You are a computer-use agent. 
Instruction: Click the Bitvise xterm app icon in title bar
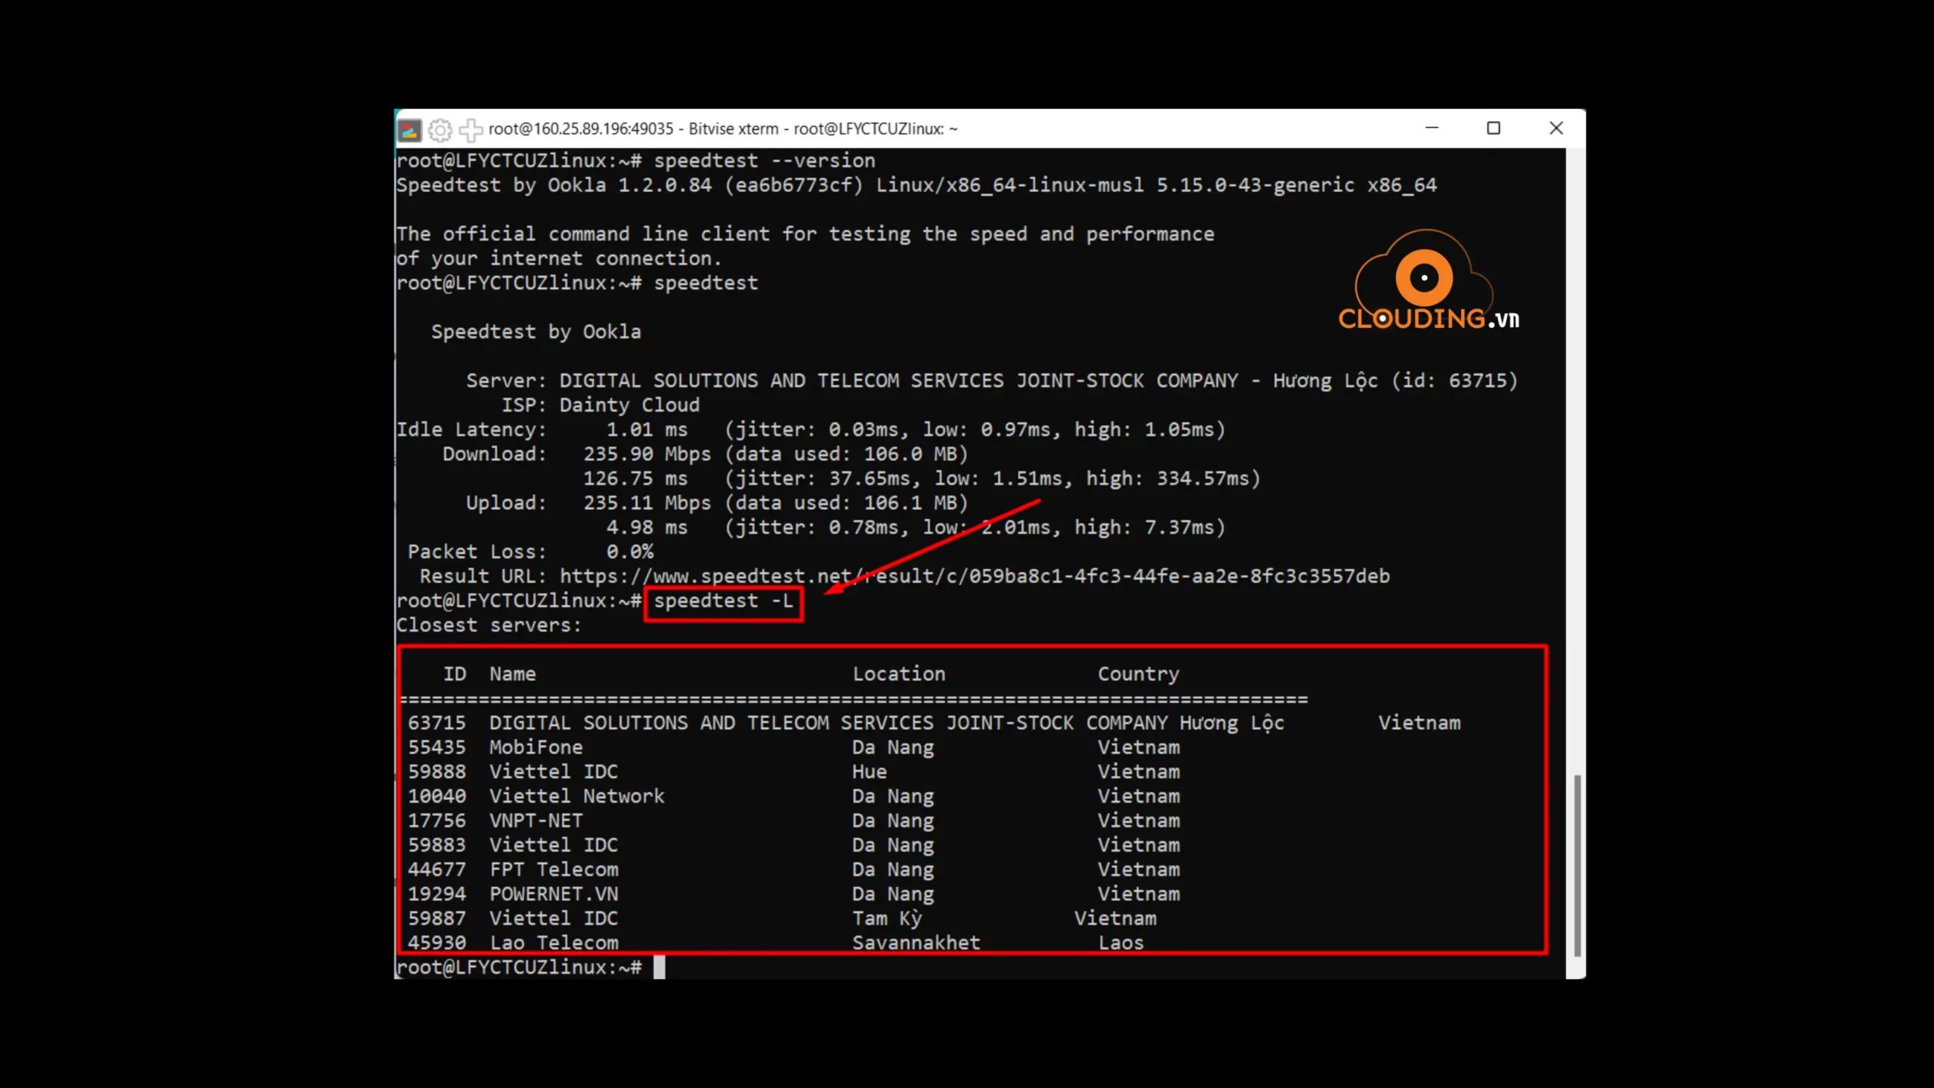(x=409, y=130)
